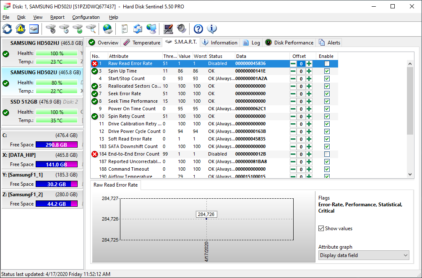
Task: Click HD502IJ health bar showing 80 %
Action: [57, 83]
